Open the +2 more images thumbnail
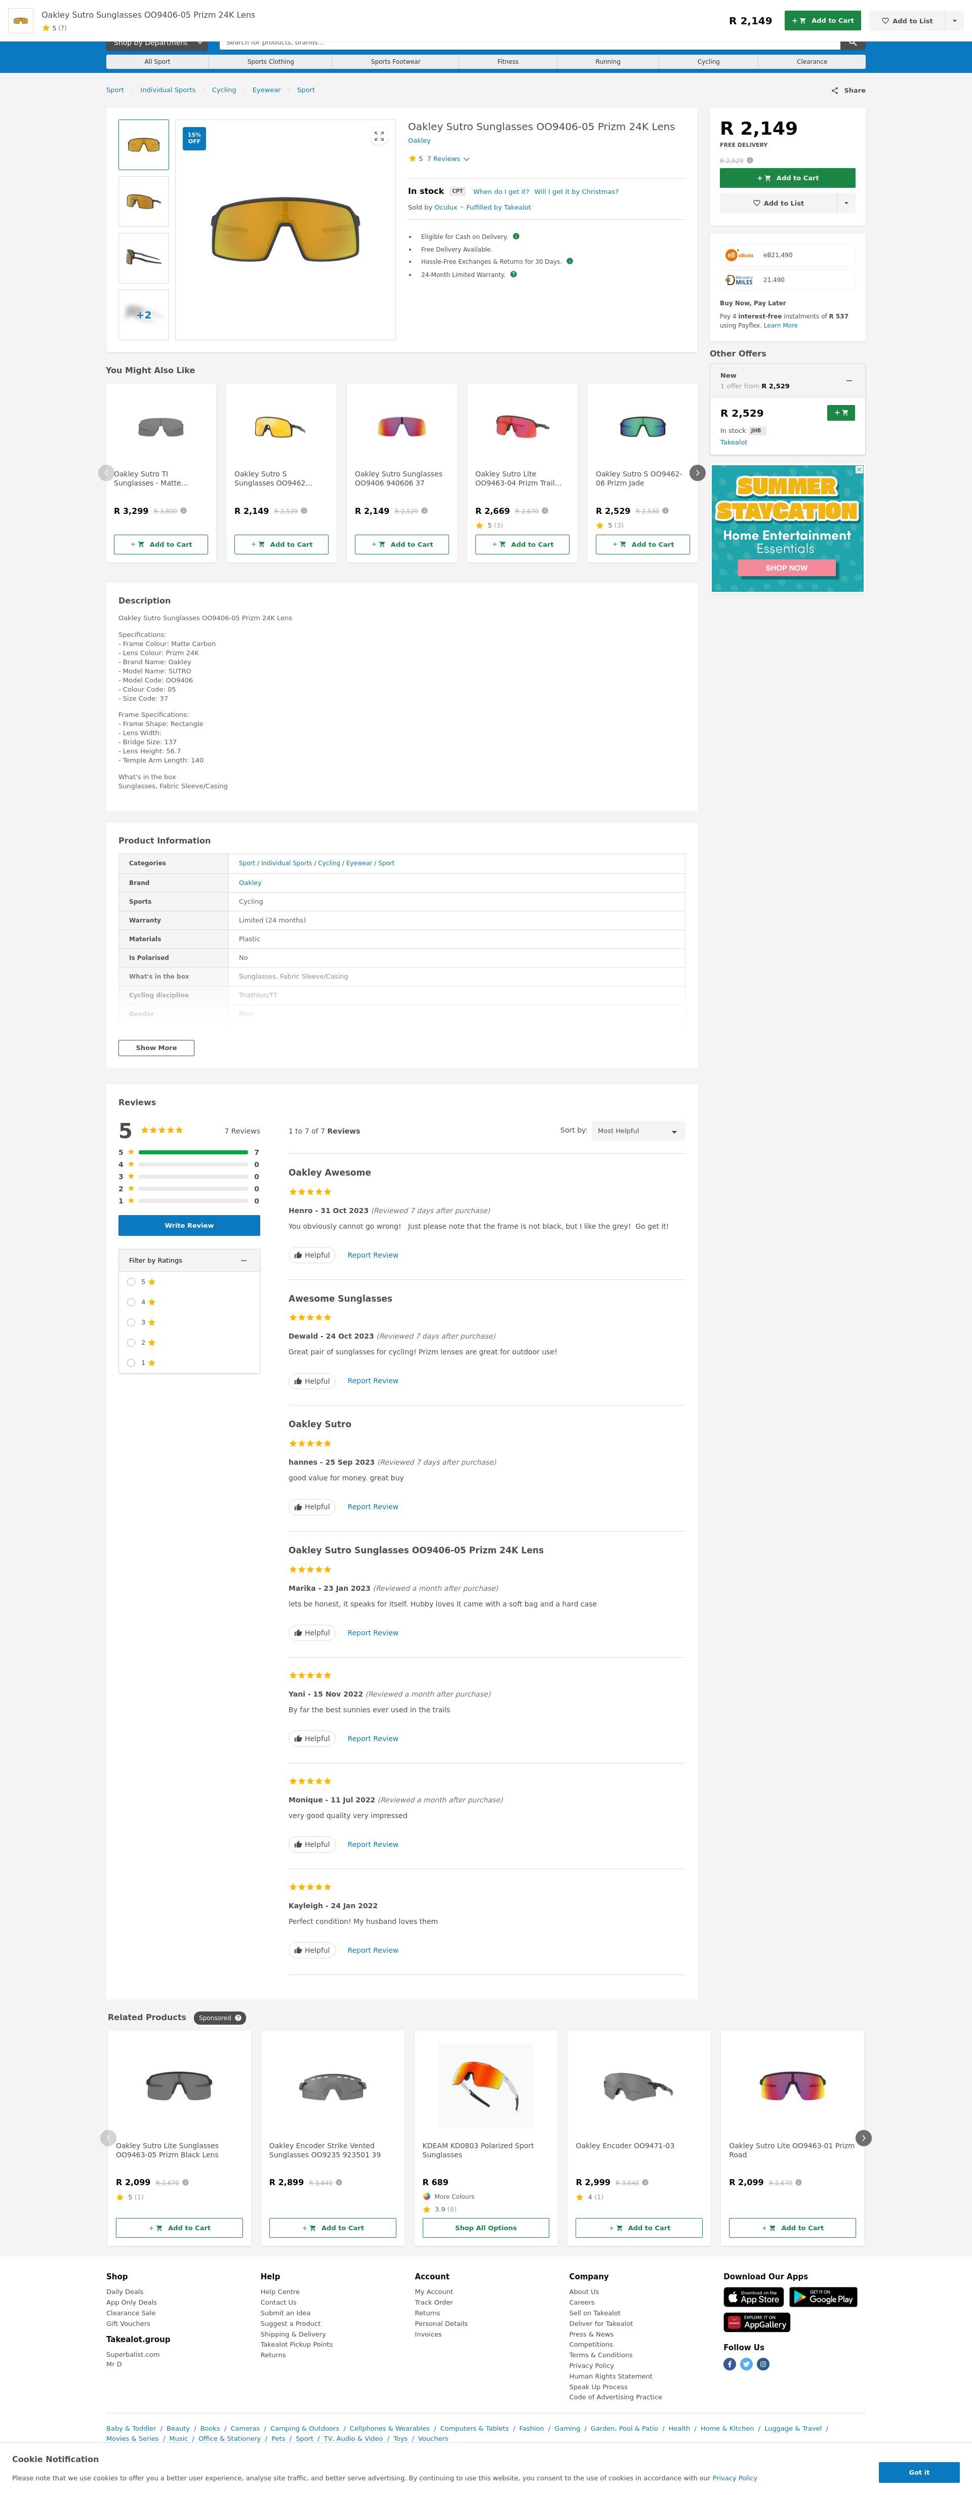 [143, 315]
